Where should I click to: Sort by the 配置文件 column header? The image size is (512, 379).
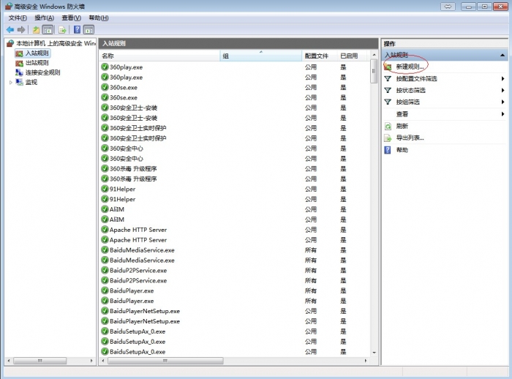(320, 56)
